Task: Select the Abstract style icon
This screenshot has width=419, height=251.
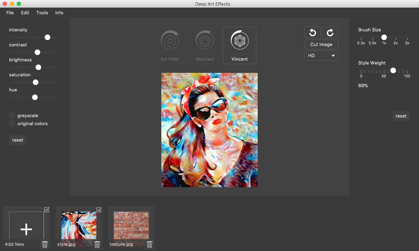Action: [x=205, y=45]
